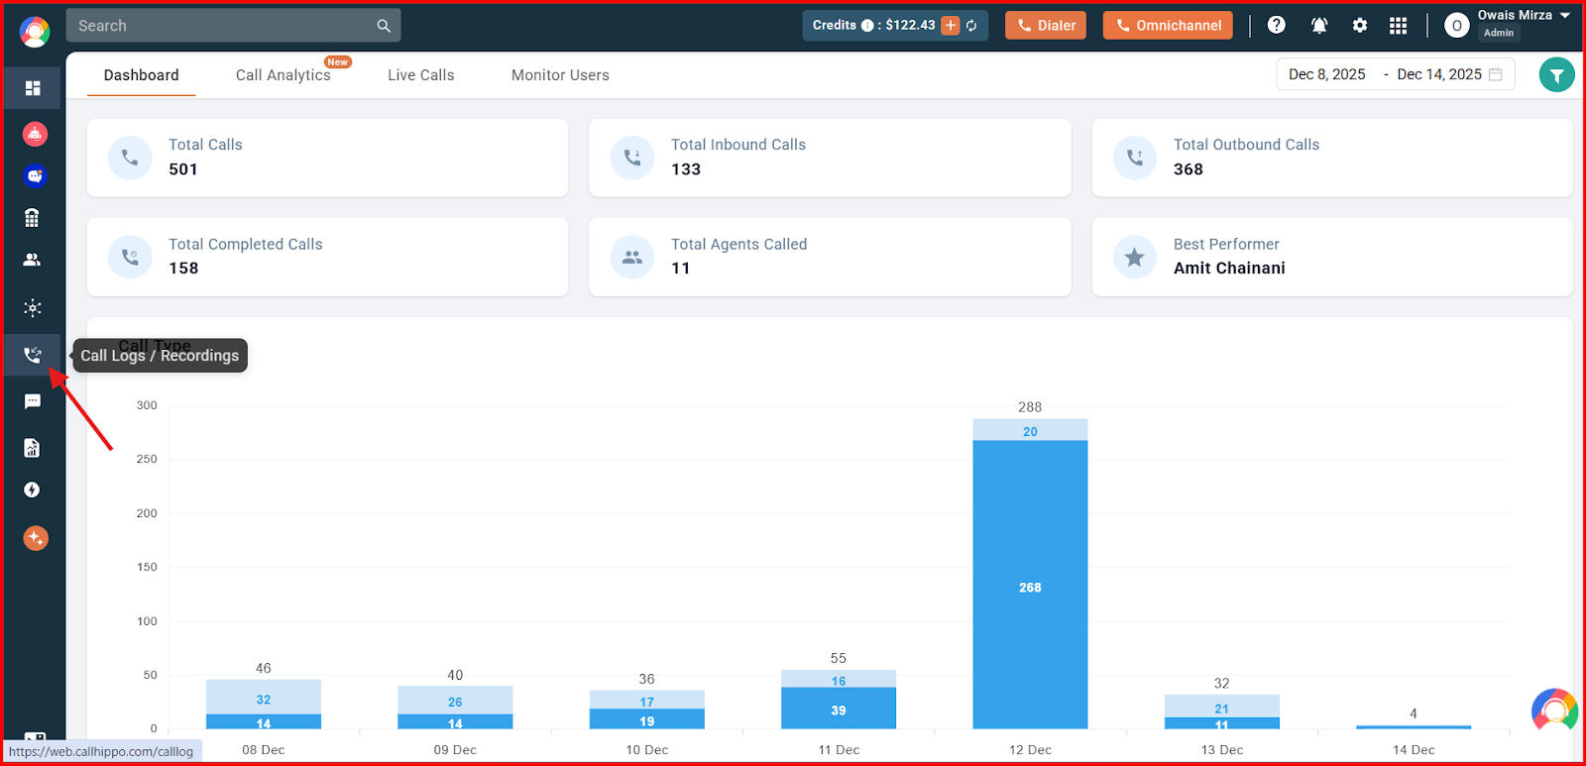Screen dimensions: 1586x766
Task: Refresh the credits balance
Action: [972, 26]
